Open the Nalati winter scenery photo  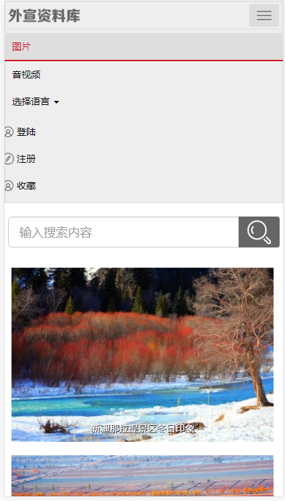[142, 354]
